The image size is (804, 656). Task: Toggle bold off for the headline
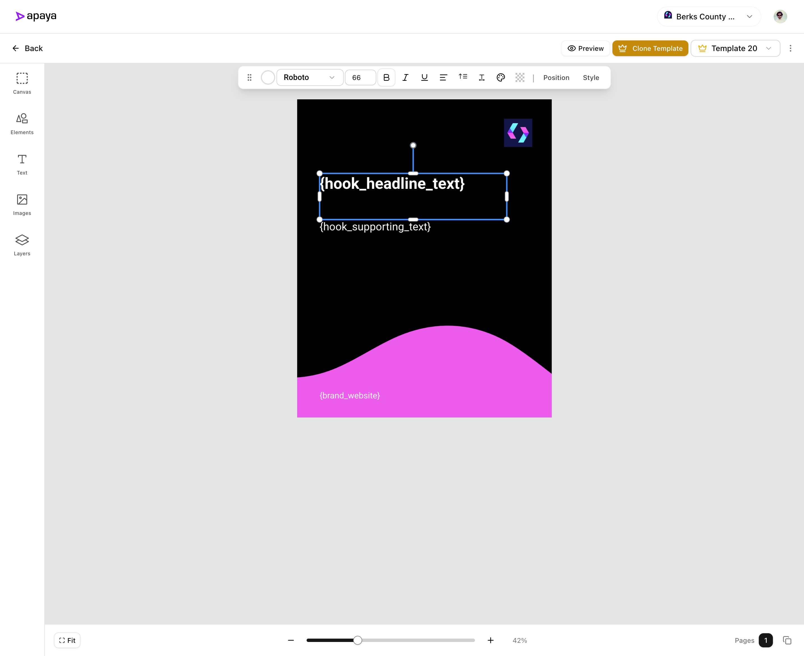click(386, 77)
